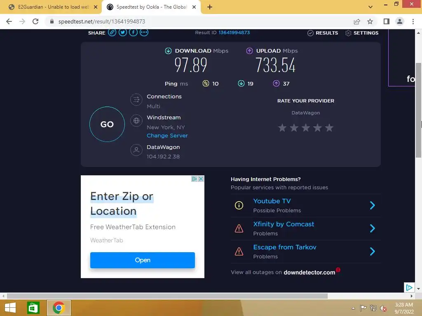Click warning icon beside Escape from Tarkov

[x=239, y=251]
